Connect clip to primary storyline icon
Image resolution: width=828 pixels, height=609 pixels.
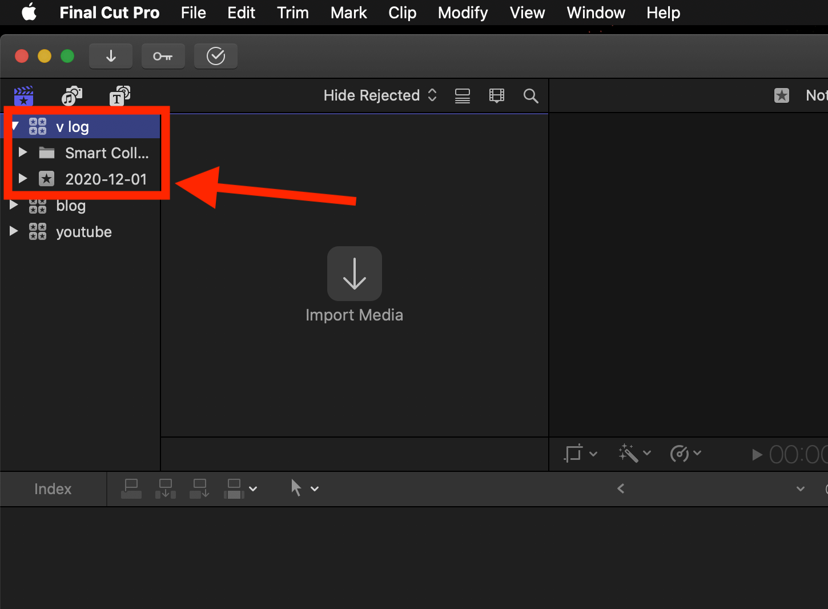131,489
